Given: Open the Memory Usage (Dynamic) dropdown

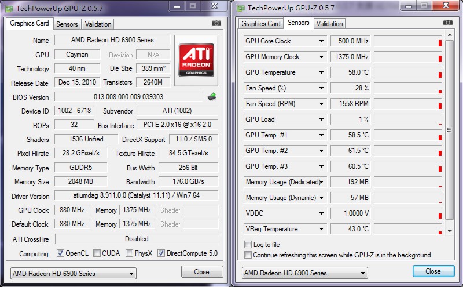Looking at the screenshot, I should pyautogui.click(x=321, y=198).
